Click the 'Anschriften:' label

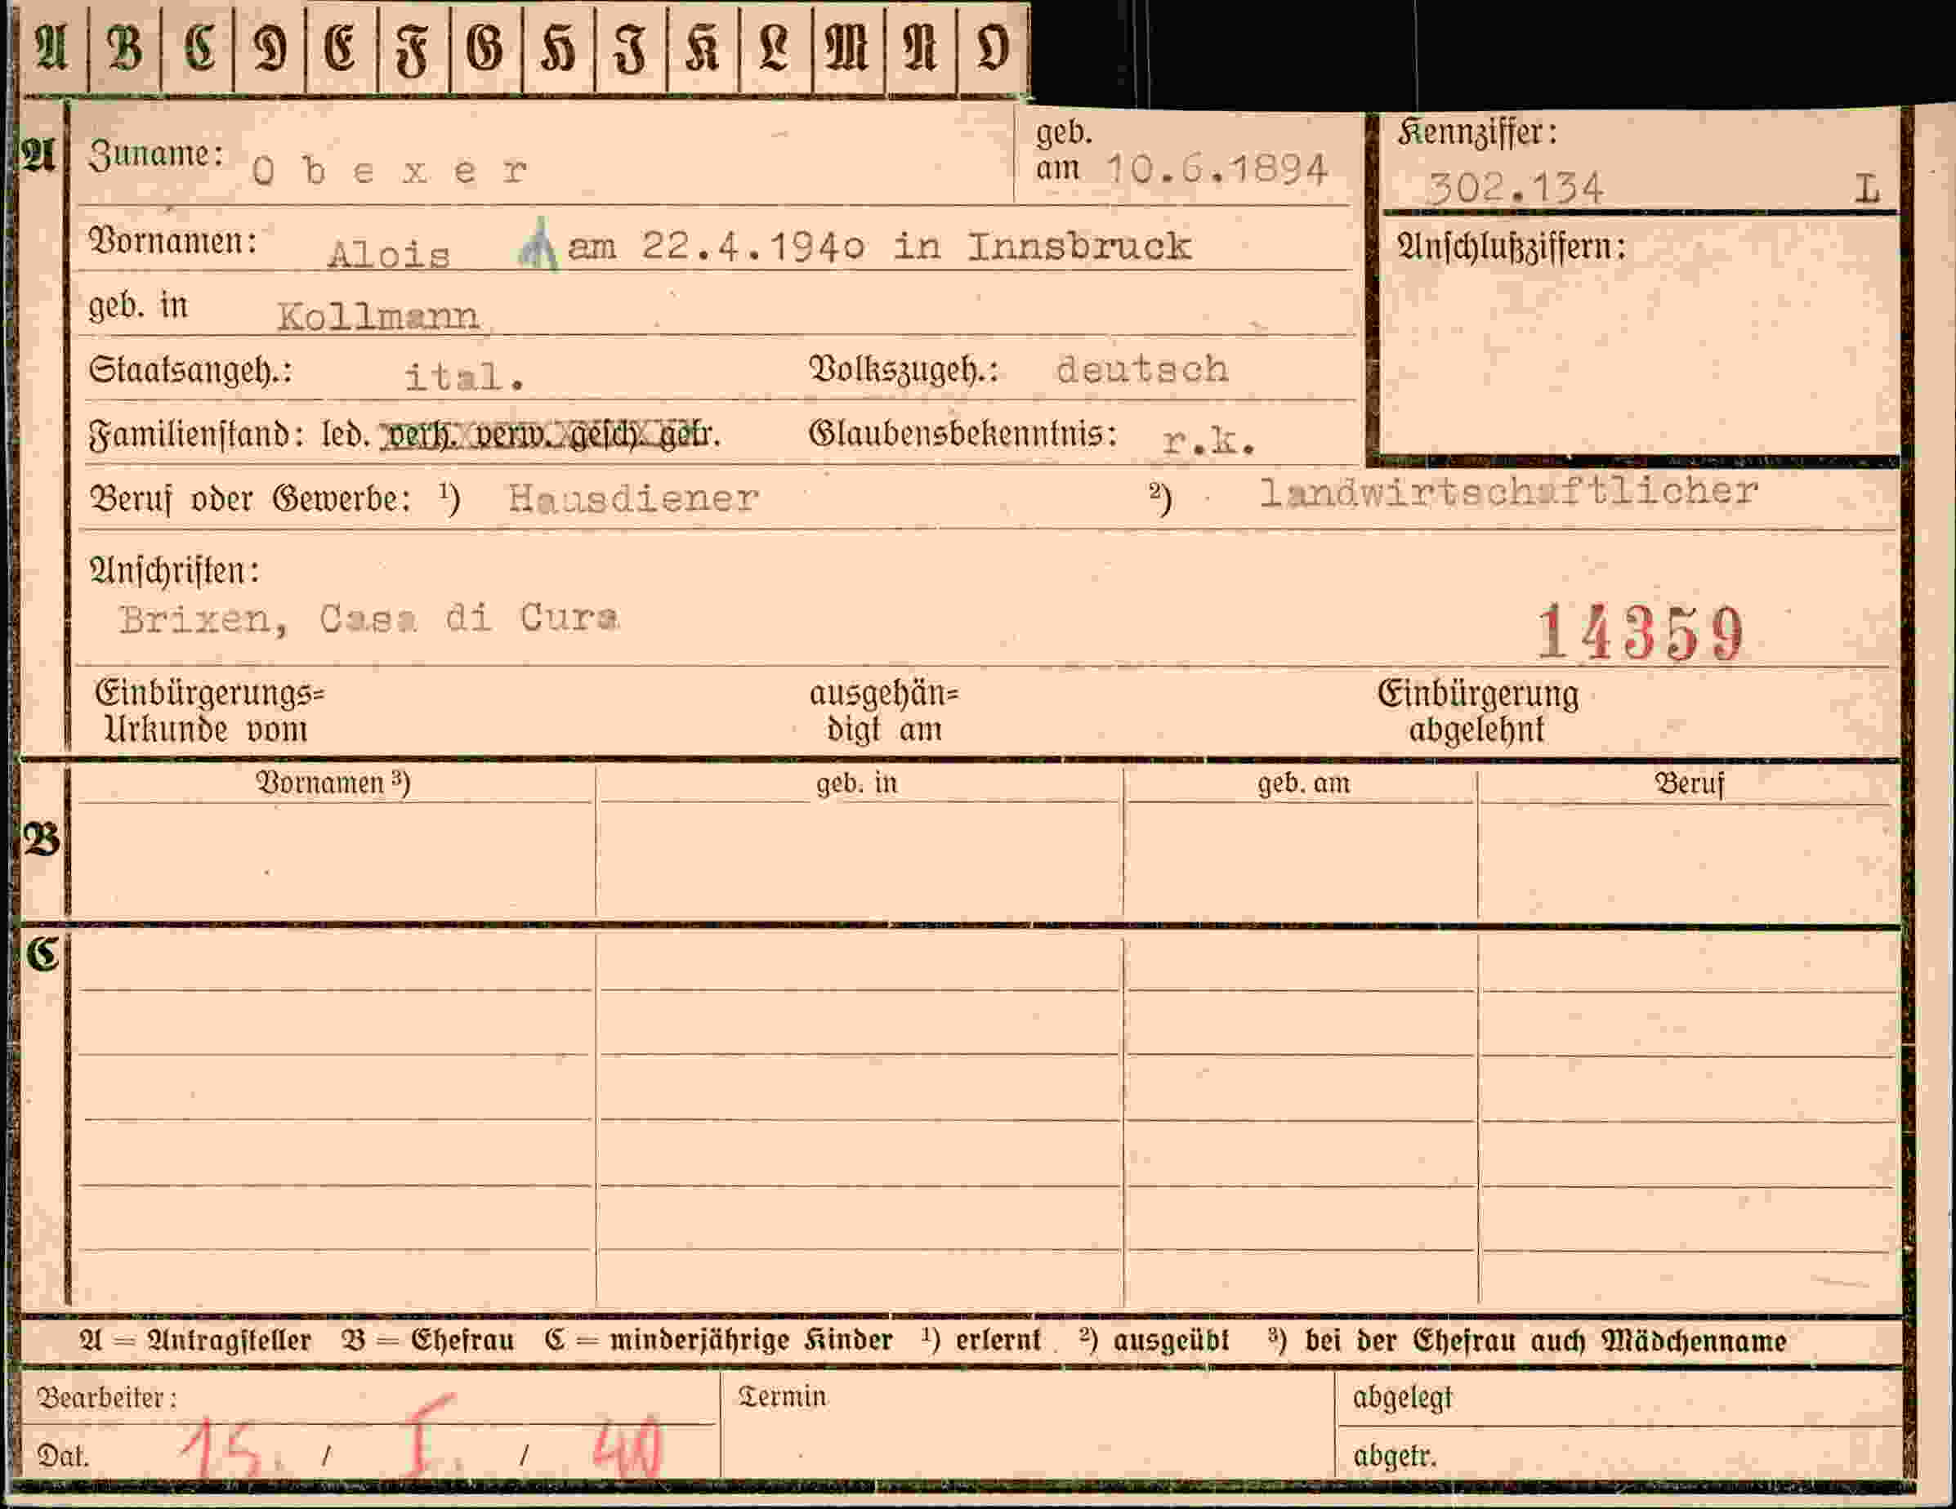click(x=175, y=570)
